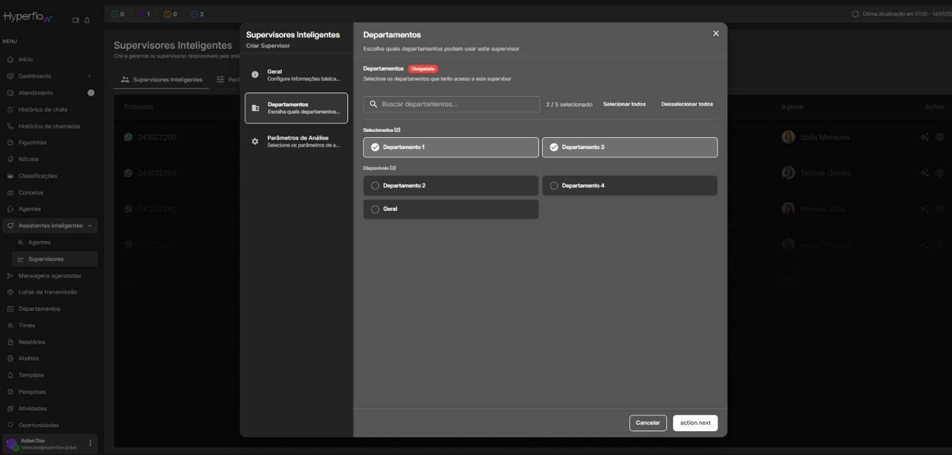The width and height of the screenshot is (952, 455).
Task: Click the notification bell icon
Action: pyautogui.click(x=87, y=20)
